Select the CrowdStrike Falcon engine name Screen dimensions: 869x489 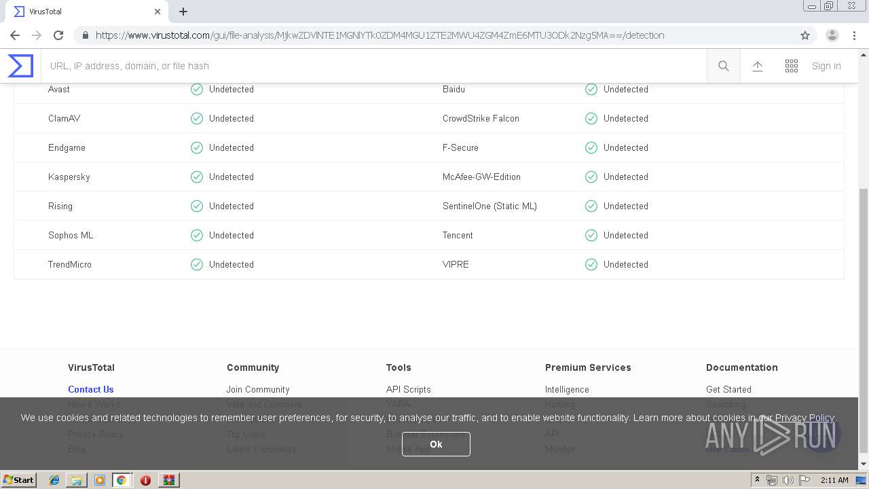coord(481,118)
